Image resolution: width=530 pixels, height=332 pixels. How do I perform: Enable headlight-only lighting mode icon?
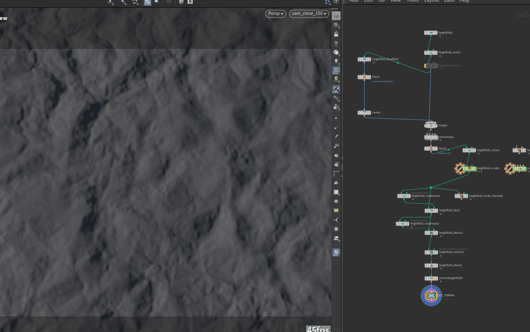(x=336, y=53)
